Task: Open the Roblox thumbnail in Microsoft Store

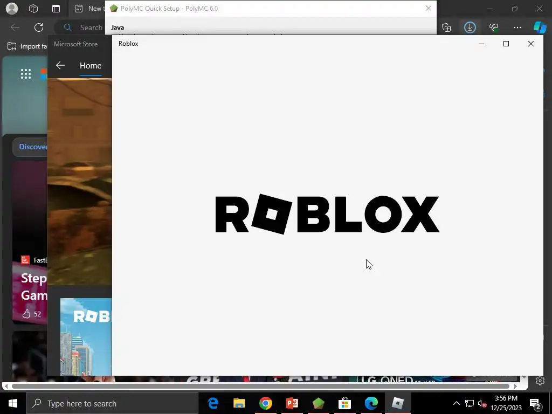Action: click(86, 337)
